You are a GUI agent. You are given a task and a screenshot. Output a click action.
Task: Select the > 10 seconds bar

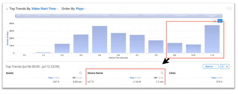(212, 39)
